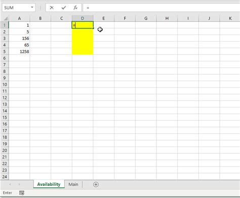Screen dimensions: 240x198
Task: Select column I header
Action: [188, 18]
